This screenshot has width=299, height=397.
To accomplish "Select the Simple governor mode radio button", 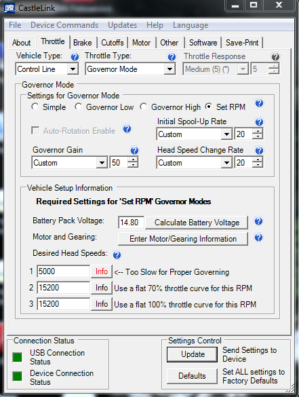I will [x=35, y=107].
